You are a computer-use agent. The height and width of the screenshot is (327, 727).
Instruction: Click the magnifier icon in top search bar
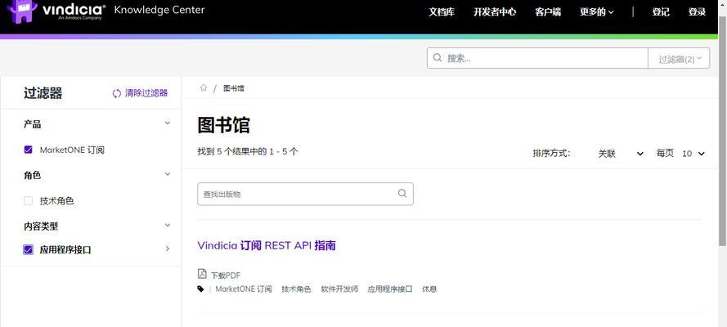point(438,58)
